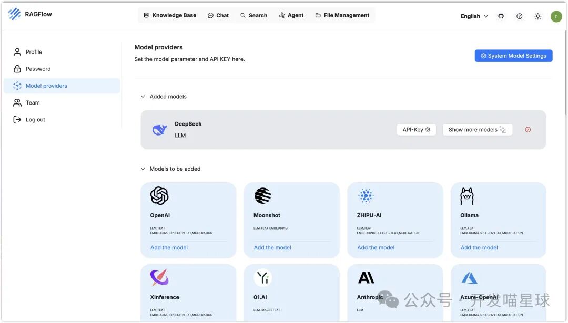Click the Anthropic card title
This screenshot has width=568, height=323.
point(370,297)
